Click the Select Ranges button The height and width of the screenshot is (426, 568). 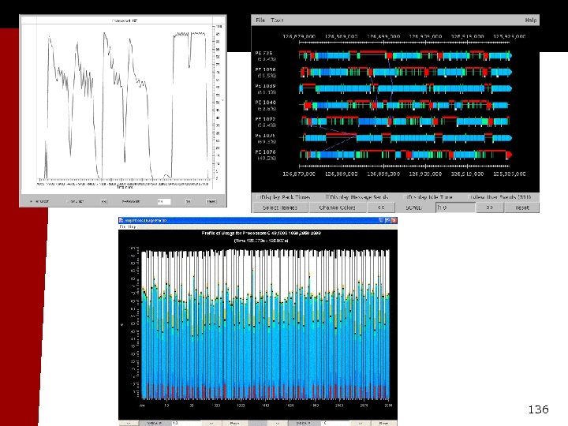click(x=279, y=207)
